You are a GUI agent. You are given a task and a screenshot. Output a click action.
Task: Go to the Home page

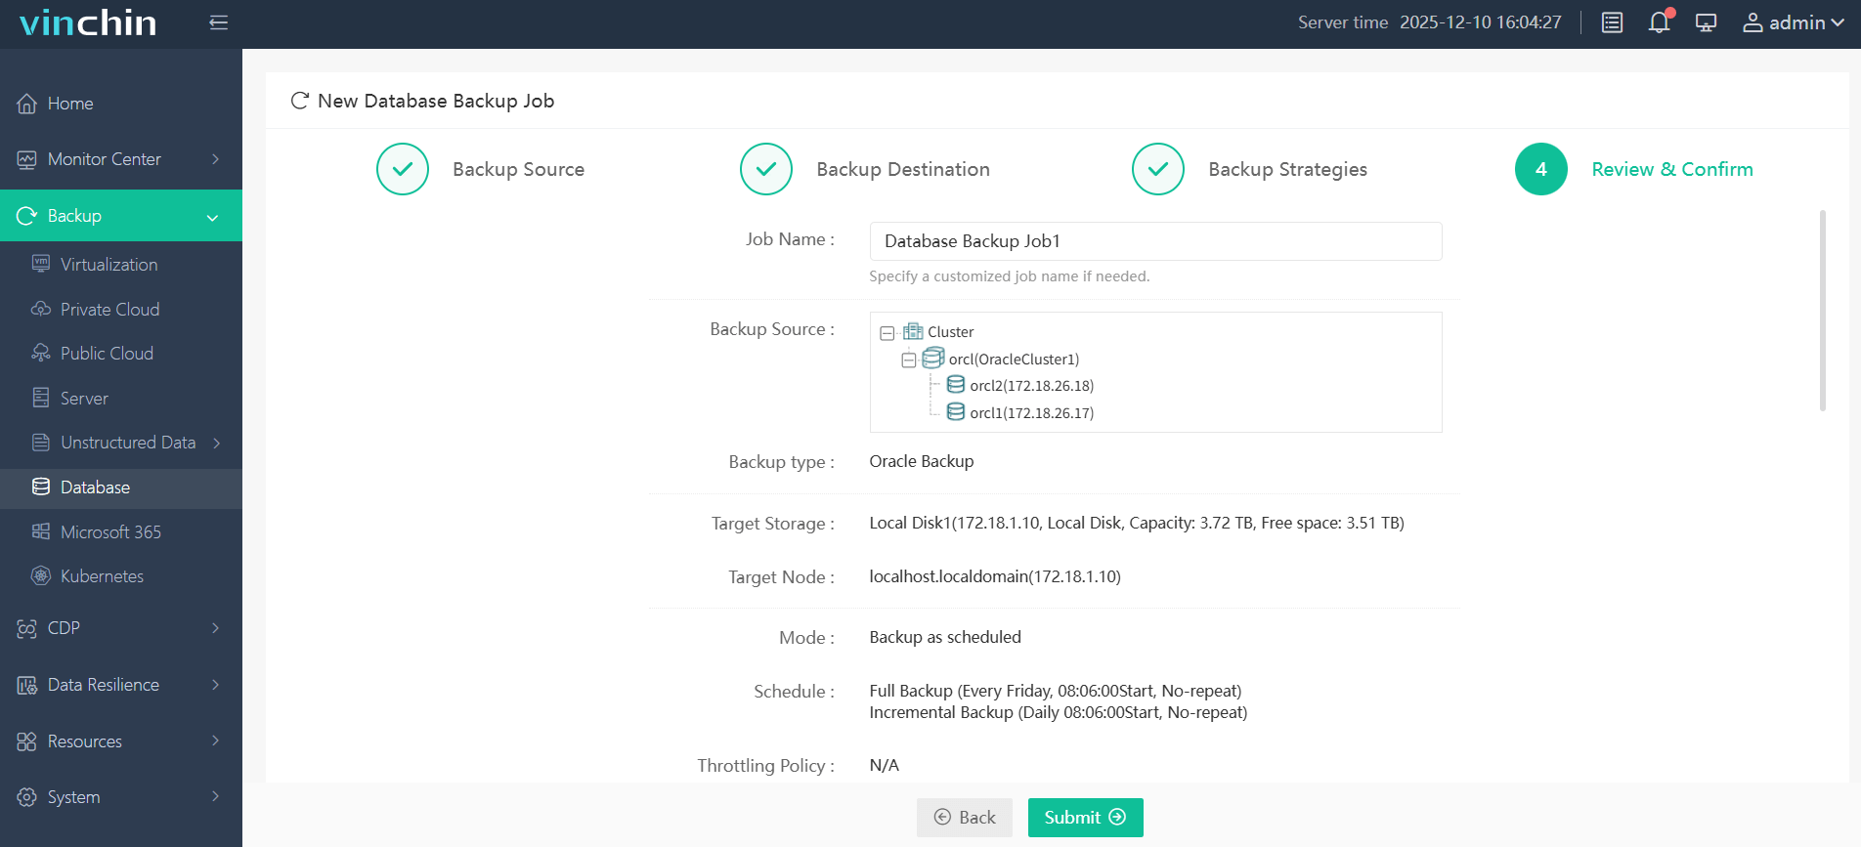(x=70, y=104)
